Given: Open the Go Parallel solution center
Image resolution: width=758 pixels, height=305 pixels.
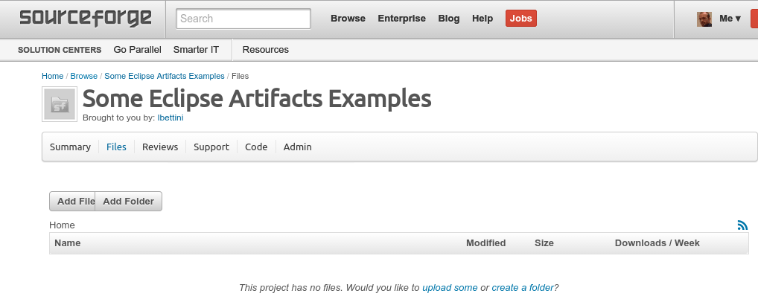Looking at the screenshot, I should pyautogui.click(x=137, y=50).
